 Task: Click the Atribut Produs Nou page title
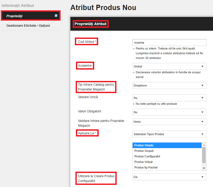(x=103, y=7)
